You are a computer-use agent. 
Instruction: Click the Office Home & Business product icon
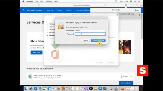(x=30, y=76)
